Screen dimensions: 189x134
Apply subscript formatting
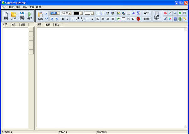[x=82, y=19]
